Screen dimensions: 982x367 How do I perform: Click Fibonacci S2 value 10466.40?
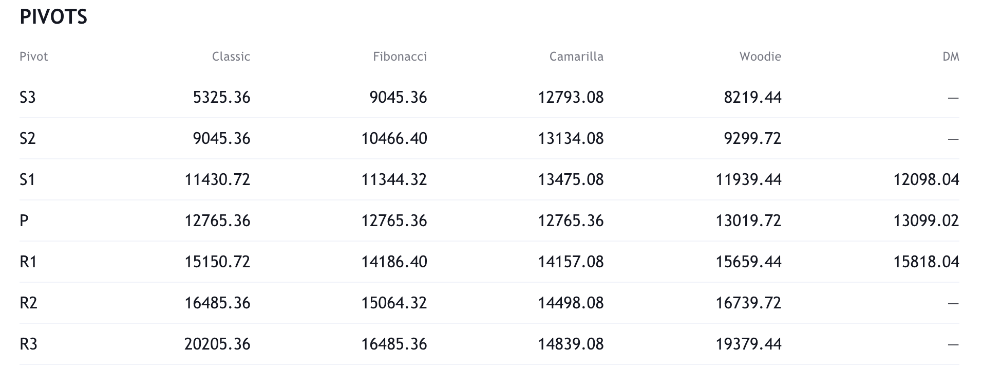click(394, 138)
